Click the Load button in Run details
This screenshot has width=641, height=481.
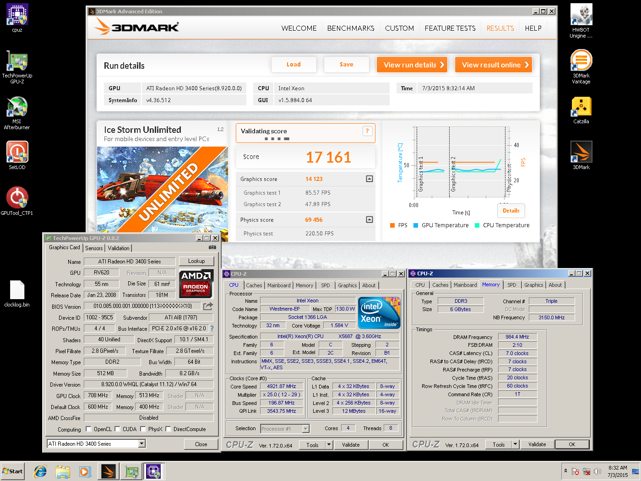point(294,65)
